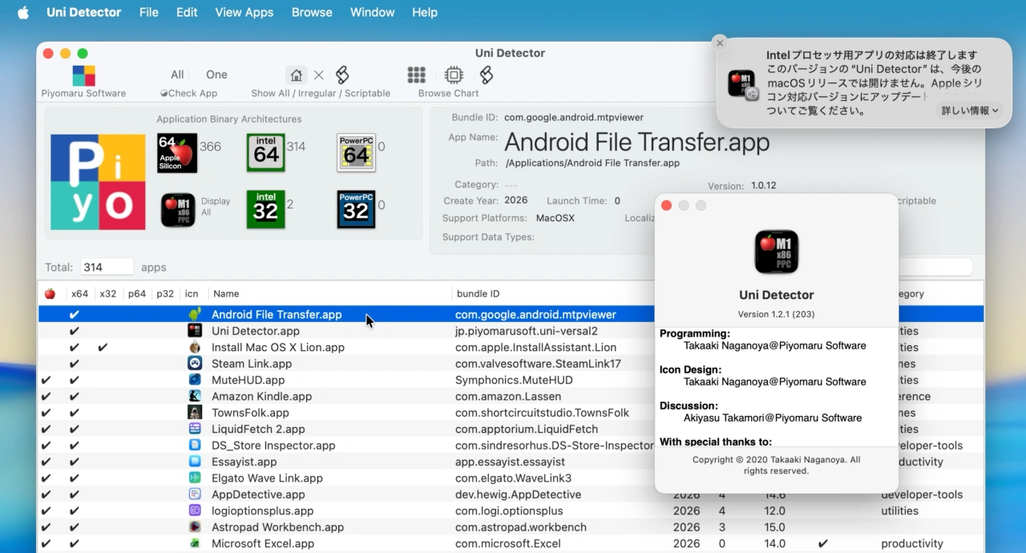The image size is (1026, 553).
Task: Select the MuteHUD.app name cell
Action: tap(248, 380)
